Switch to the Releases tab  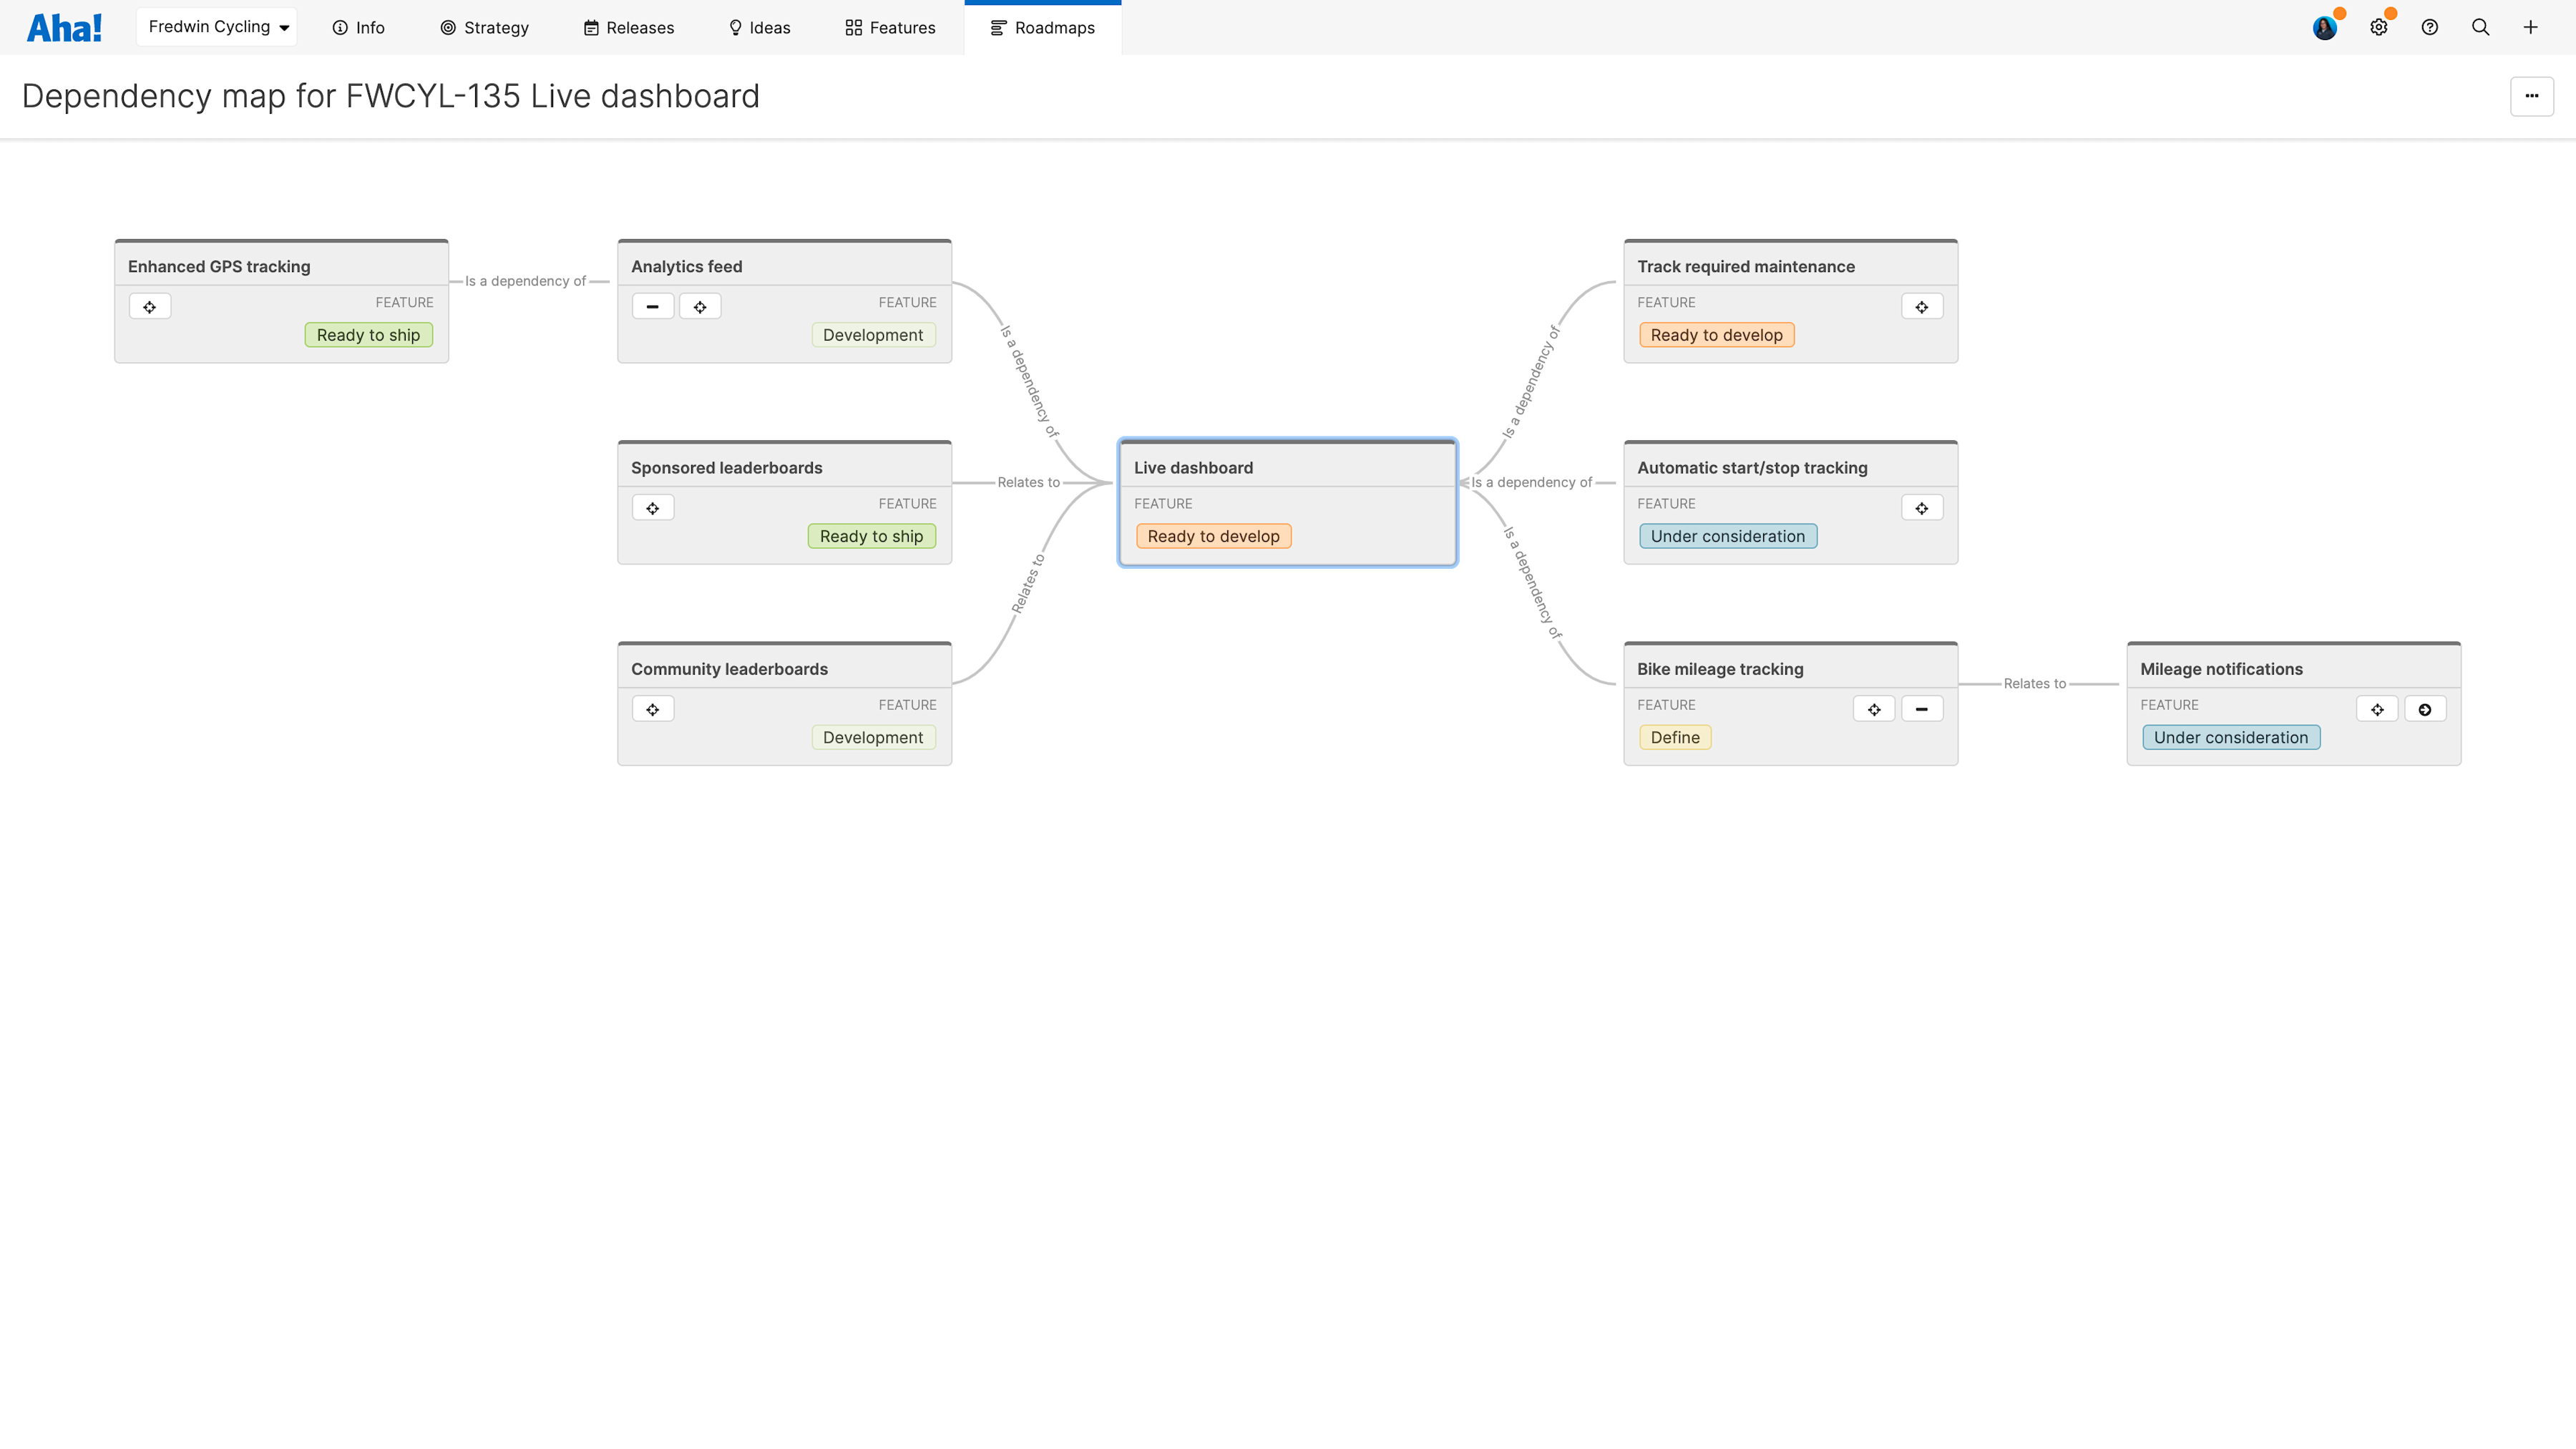coord(628,27)
